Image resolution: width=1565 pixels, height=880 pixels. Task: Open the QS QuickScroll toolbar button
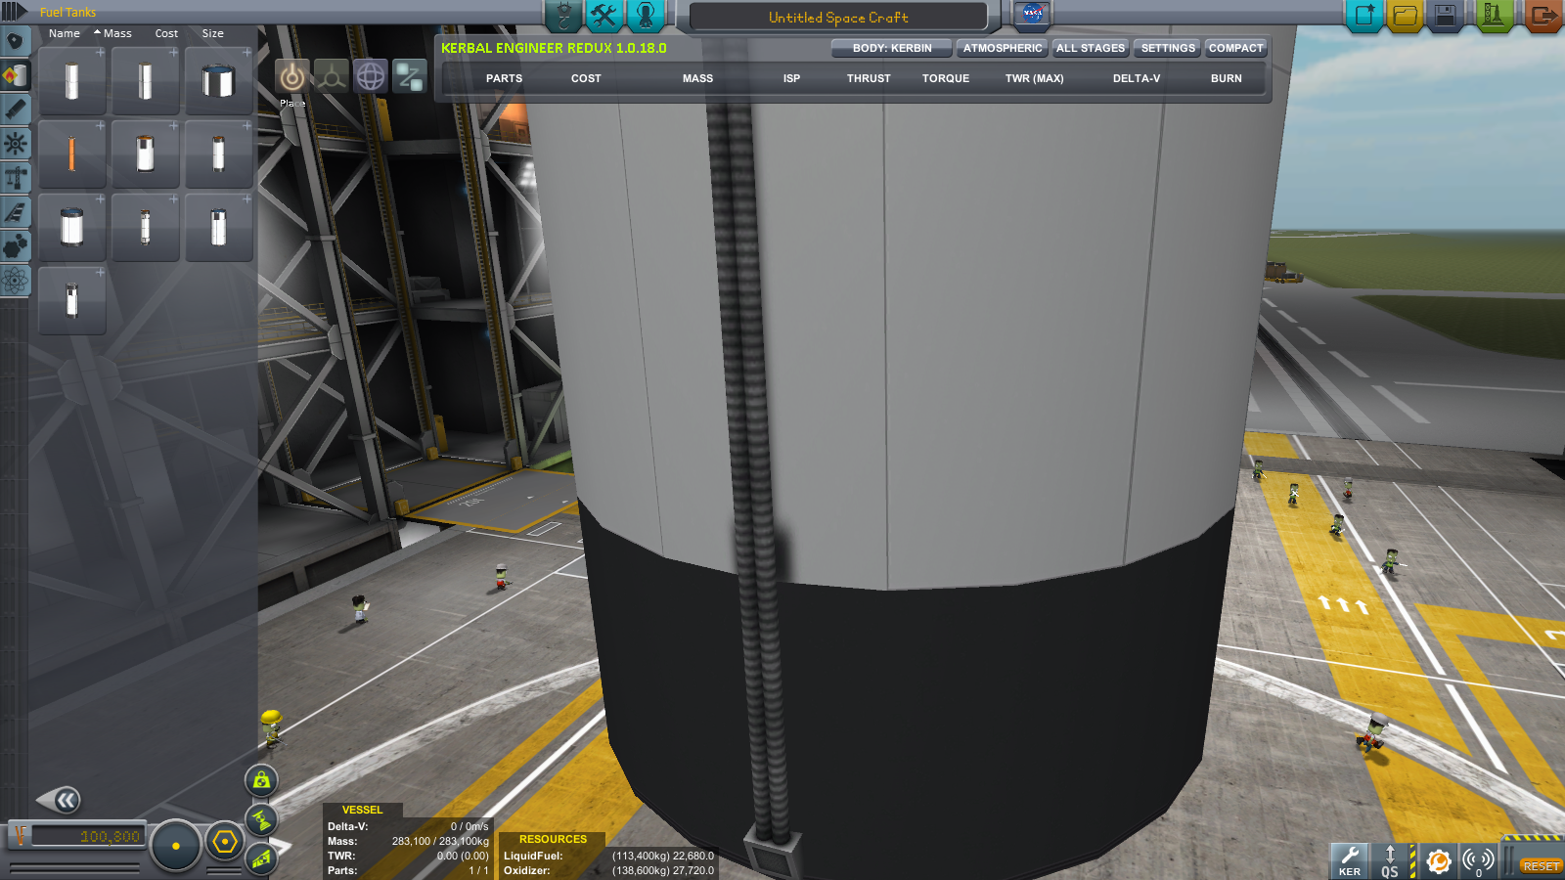tap(1390, 860)
